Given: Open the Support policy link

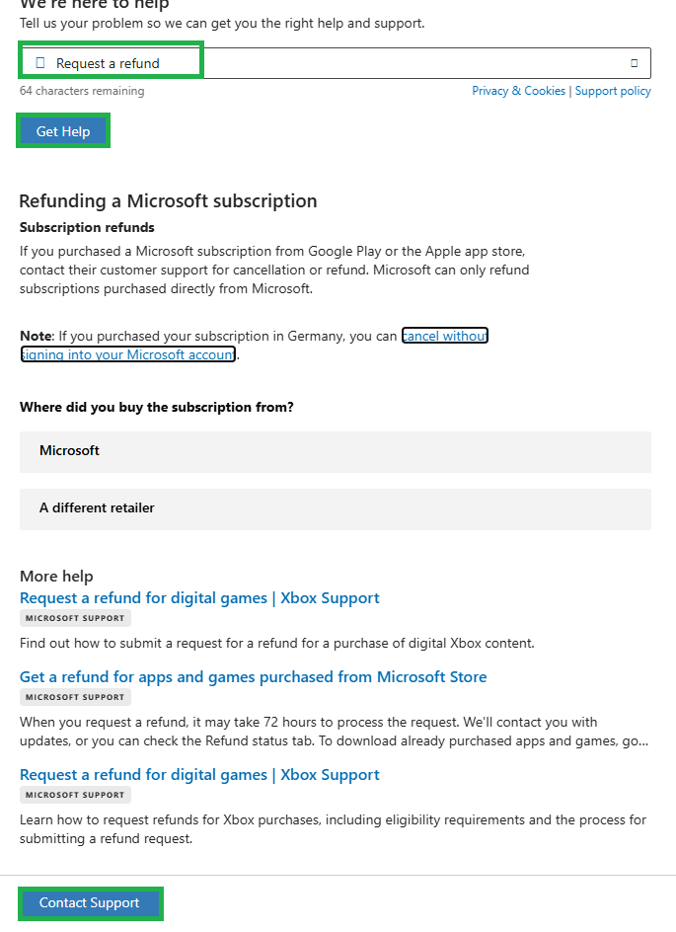Looking at the screenshot, I should pyautogui.click(x=613, y=91).
